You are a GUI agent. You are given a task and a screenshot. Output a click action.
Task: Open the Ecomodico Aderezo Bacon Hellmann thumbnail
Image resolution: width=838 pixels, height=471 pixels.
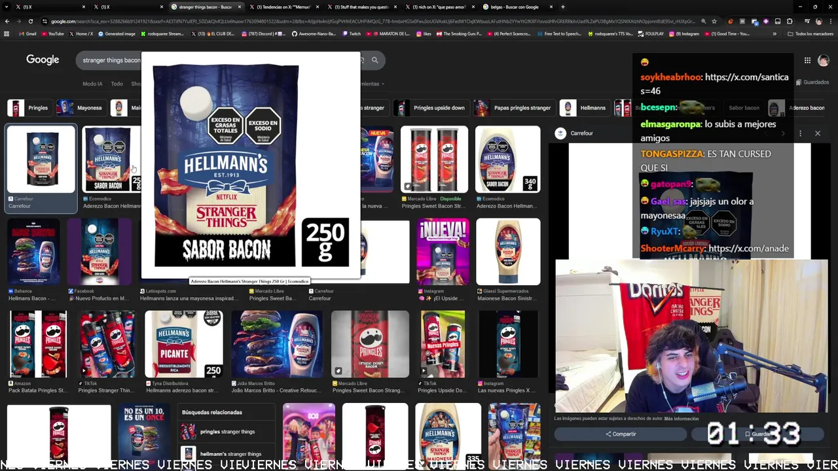[x=111, y=159]
